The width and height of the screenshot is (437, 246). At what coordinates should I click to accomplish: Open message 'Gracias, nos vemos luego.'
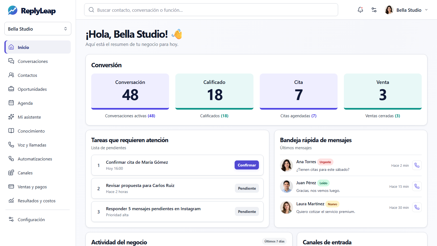[x=318, y=191]
